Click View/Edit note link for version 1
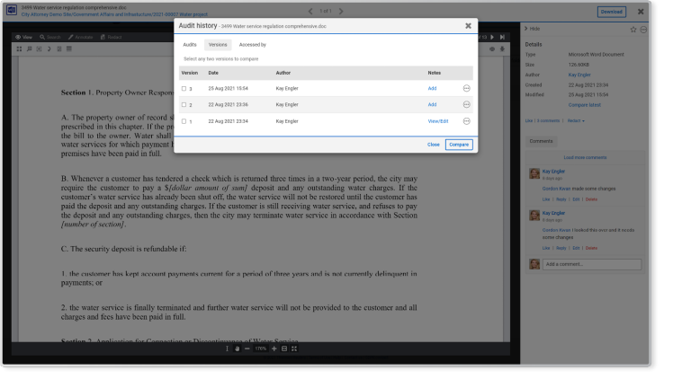Viewport: 691px width, 388px height. coord(437,120)
